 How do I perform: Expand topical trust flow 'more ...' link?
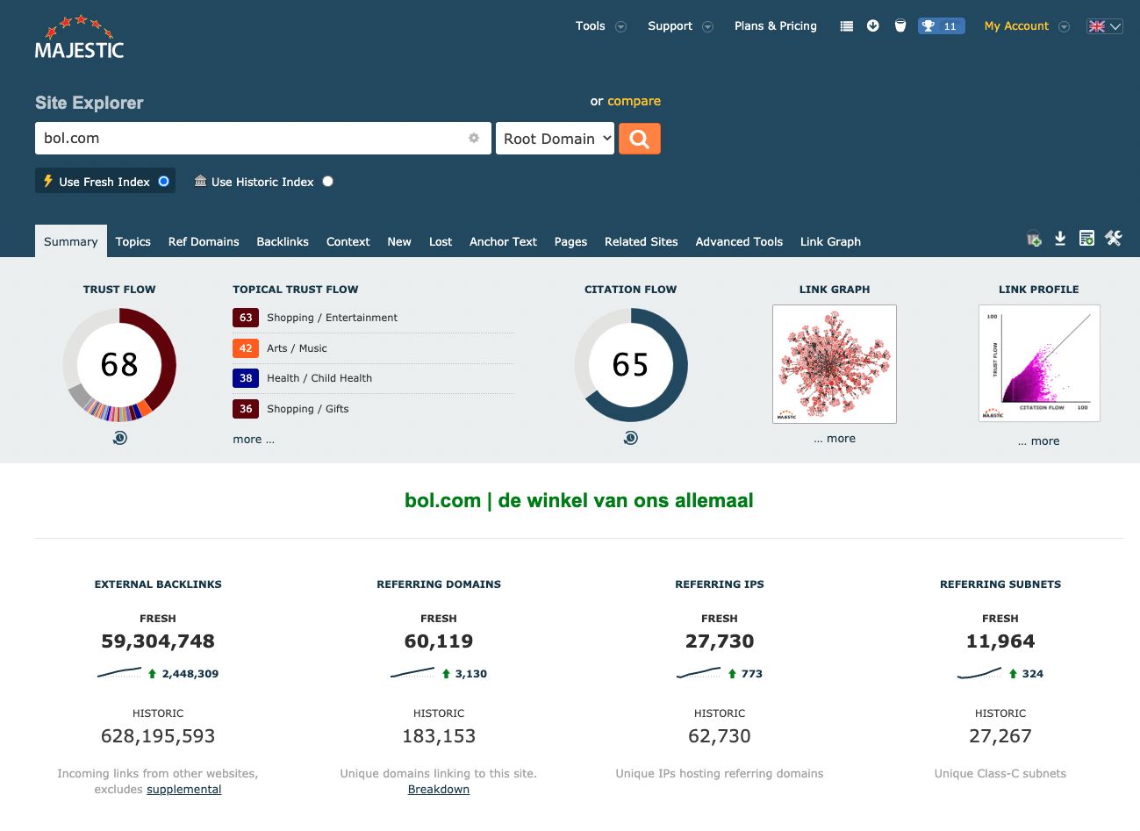coord(254,440)
